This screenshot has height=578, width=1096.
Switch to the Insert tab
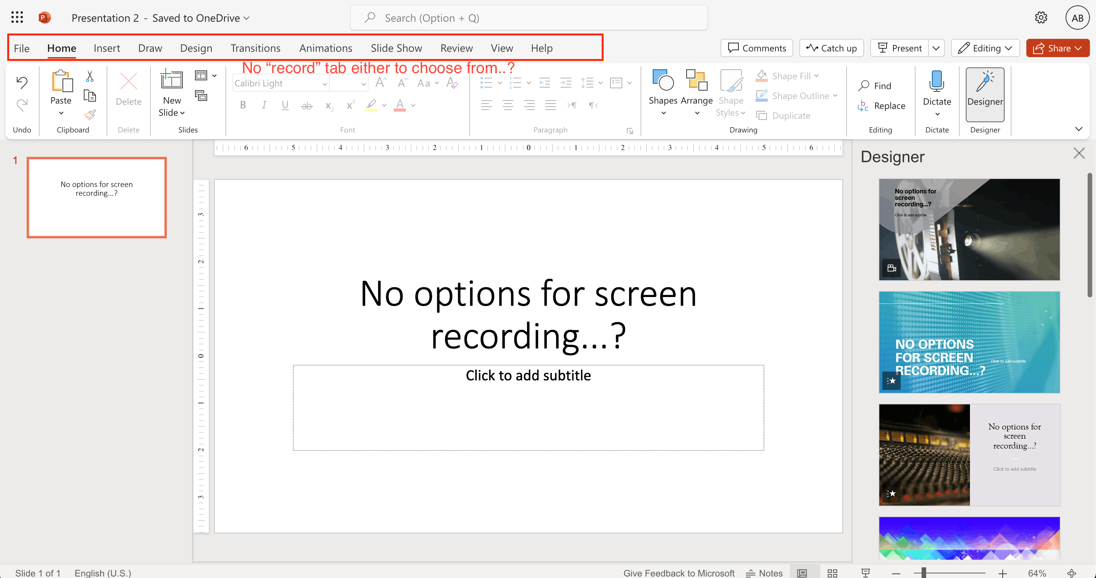(107, 48)
